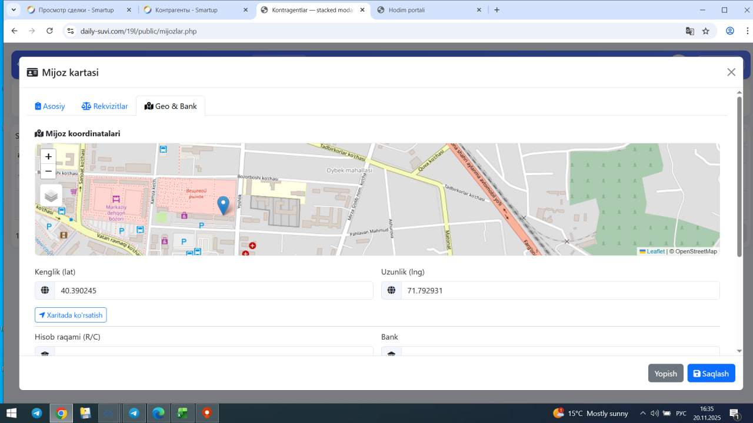Switch to the Asosiy tab
753x423 pixels.
pos(50,106)
